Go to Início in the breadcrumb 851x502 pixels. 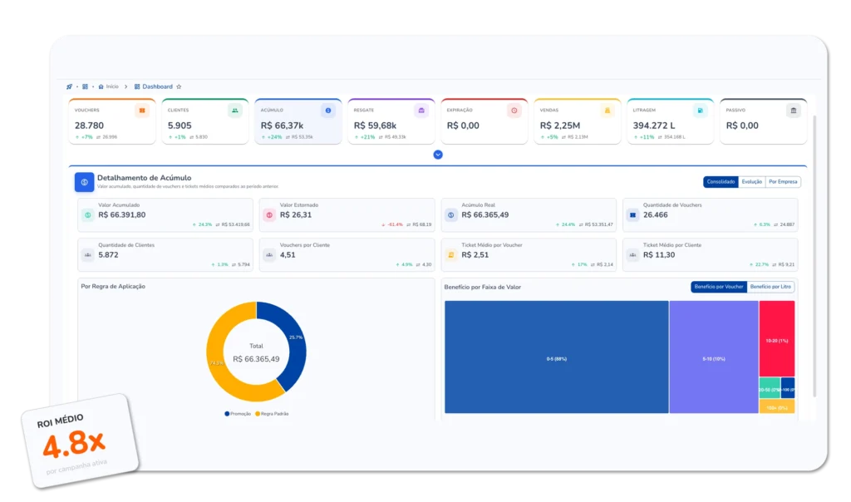[111, 86]
